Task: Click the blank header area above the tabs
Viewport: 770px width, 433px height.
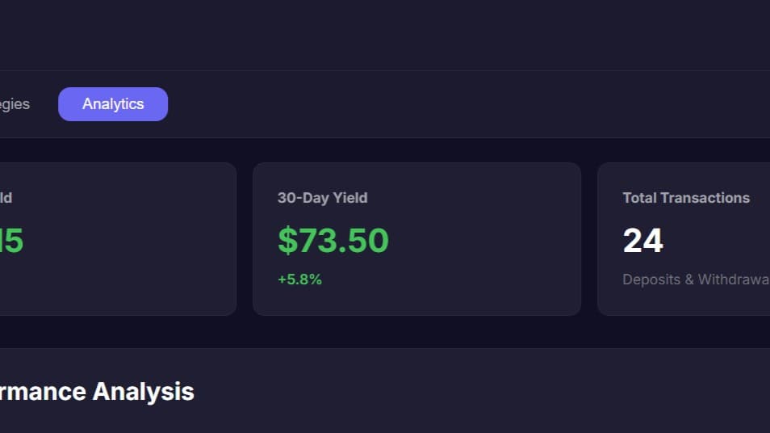Action: 385,35
